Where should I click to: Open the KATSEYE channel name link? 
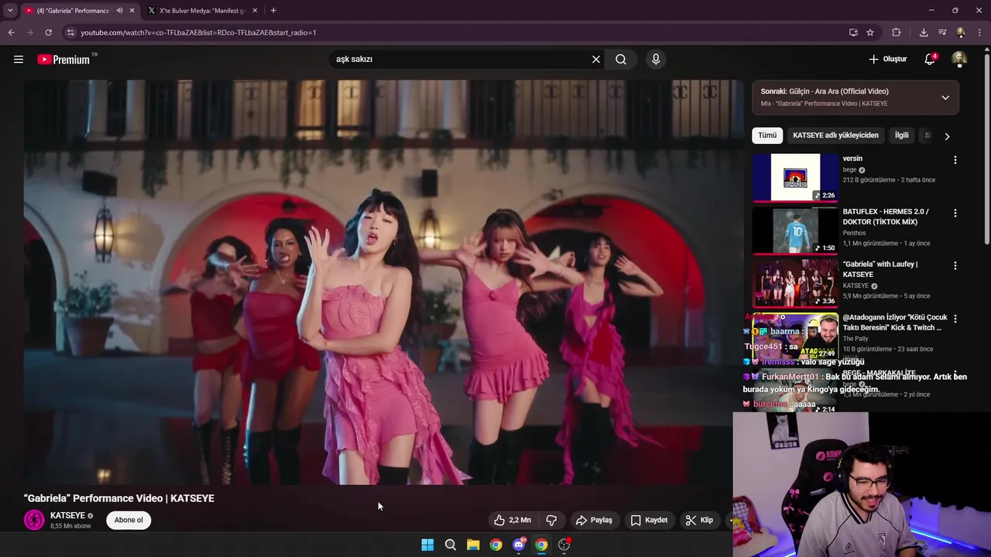point(67,515)
